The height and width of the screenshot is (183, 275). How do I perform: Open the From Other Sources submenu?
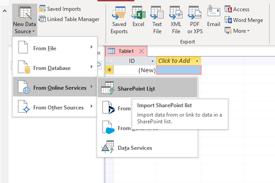tap(55, 106)
